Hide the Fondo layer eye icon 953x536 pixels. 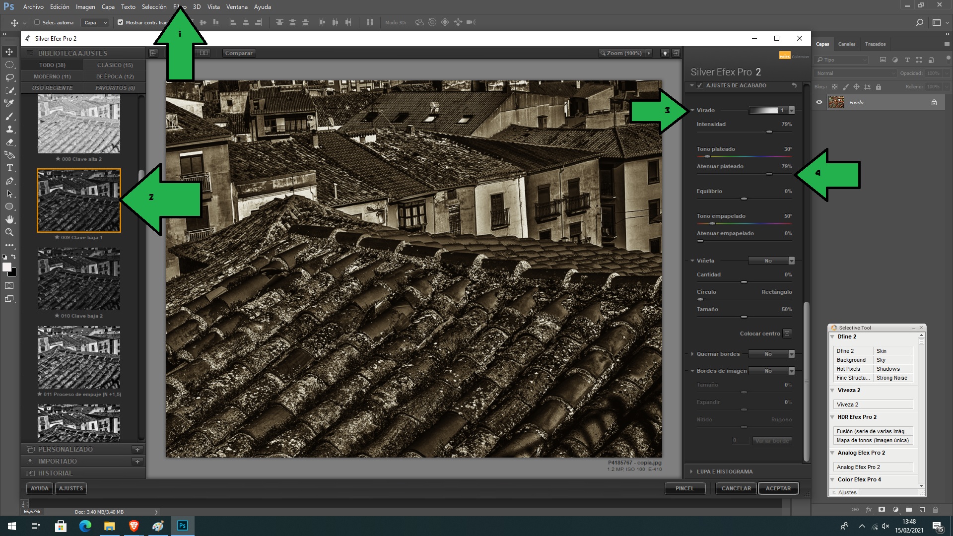pyautogui.click(x=819, y=102)
